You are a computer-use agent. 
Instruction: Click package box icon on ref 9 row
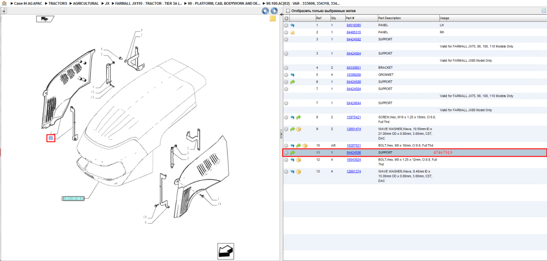299,129
